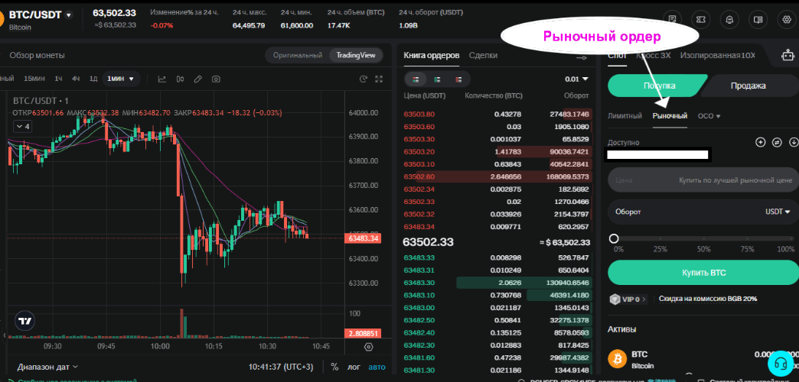
Task: Click the deposit plus icon near Доступно
Action: click(x=760, y=142)
